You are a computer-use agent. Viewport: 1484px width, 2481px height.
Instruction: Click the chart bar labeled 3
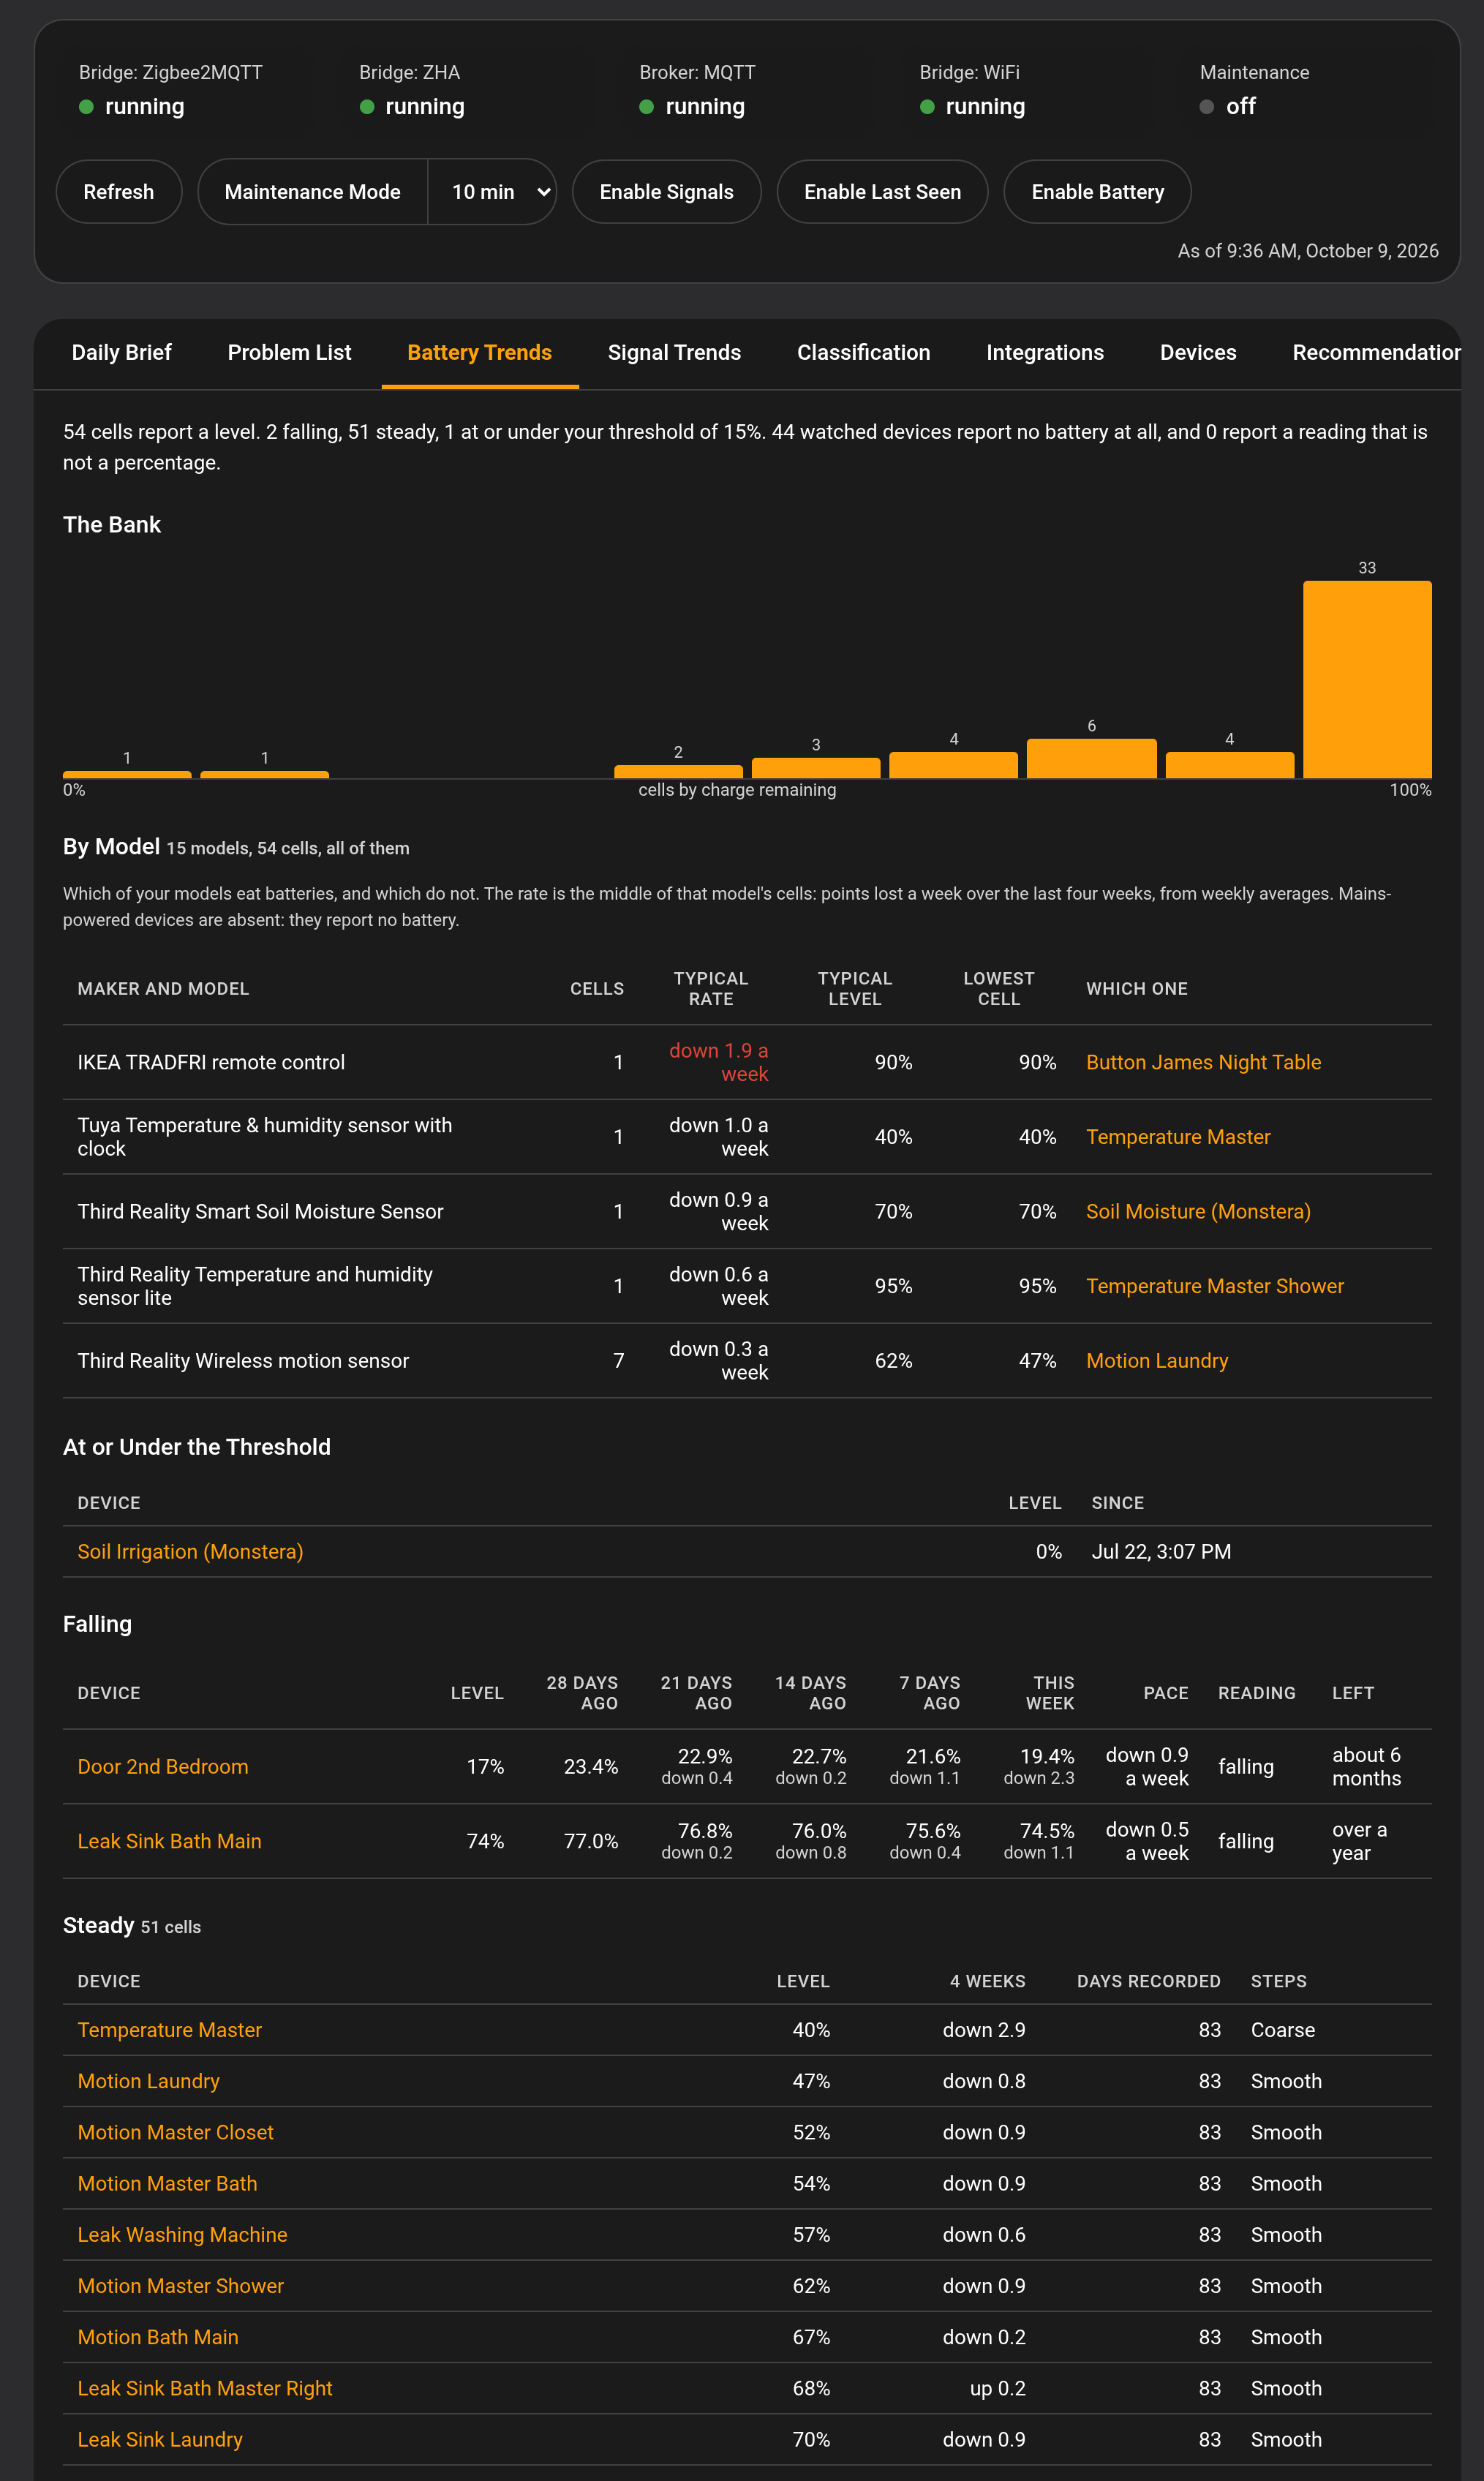pyautogui.click(x=816, y=768)
